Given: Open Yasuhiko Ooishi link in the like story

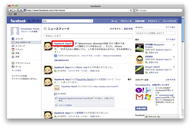Looking at the screenshot, I should coord(85,79).
